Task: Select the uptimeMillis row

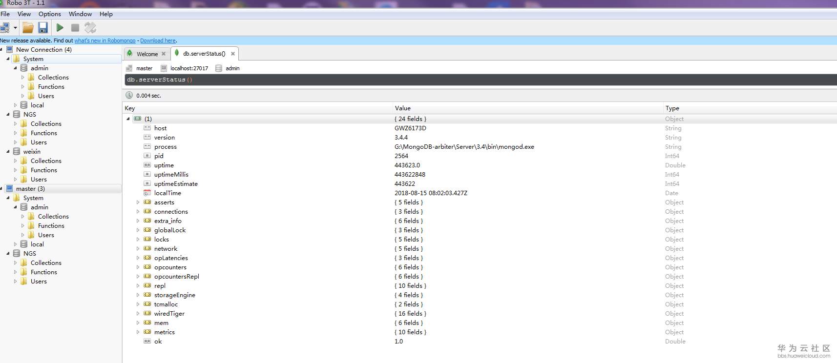Action: [480, 174]
